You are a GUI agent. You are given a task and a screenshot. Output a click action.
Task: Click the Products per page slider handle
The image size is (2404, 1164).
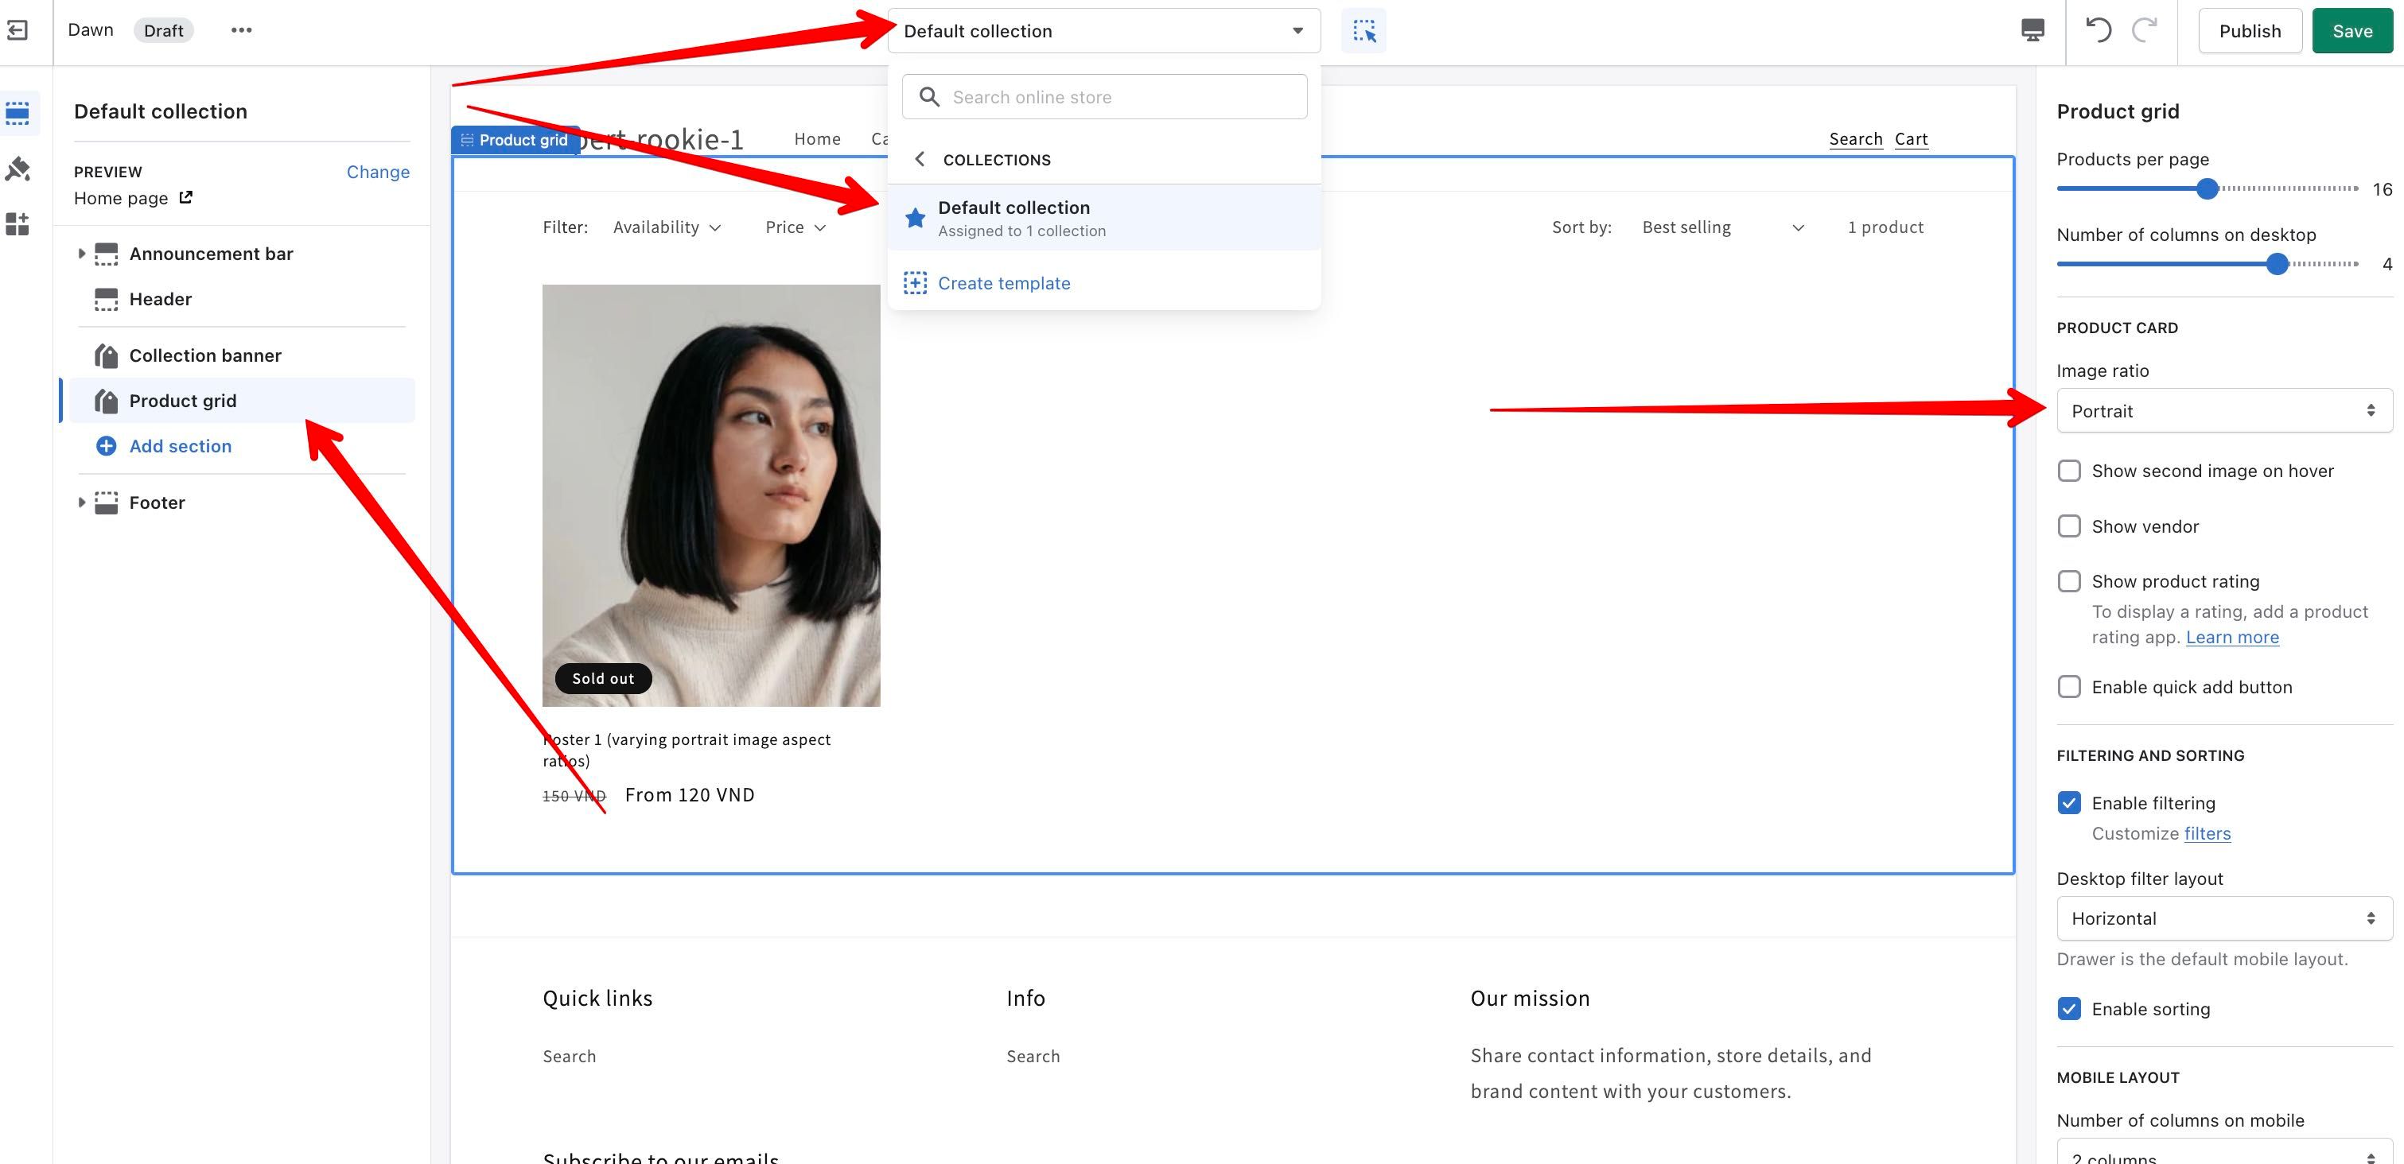(x=2207, y=189)
